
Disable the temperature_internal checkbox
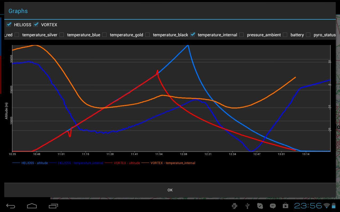(193, 35)
